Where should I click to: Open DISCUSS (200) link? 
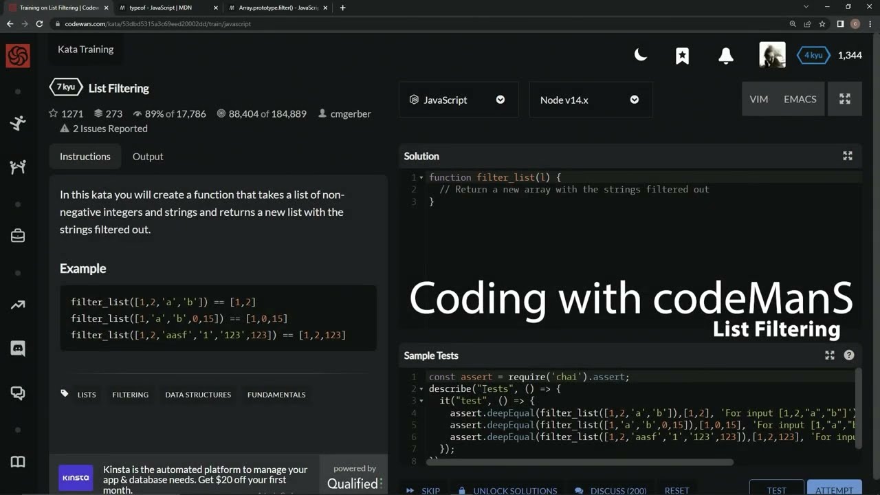point(610,490)
